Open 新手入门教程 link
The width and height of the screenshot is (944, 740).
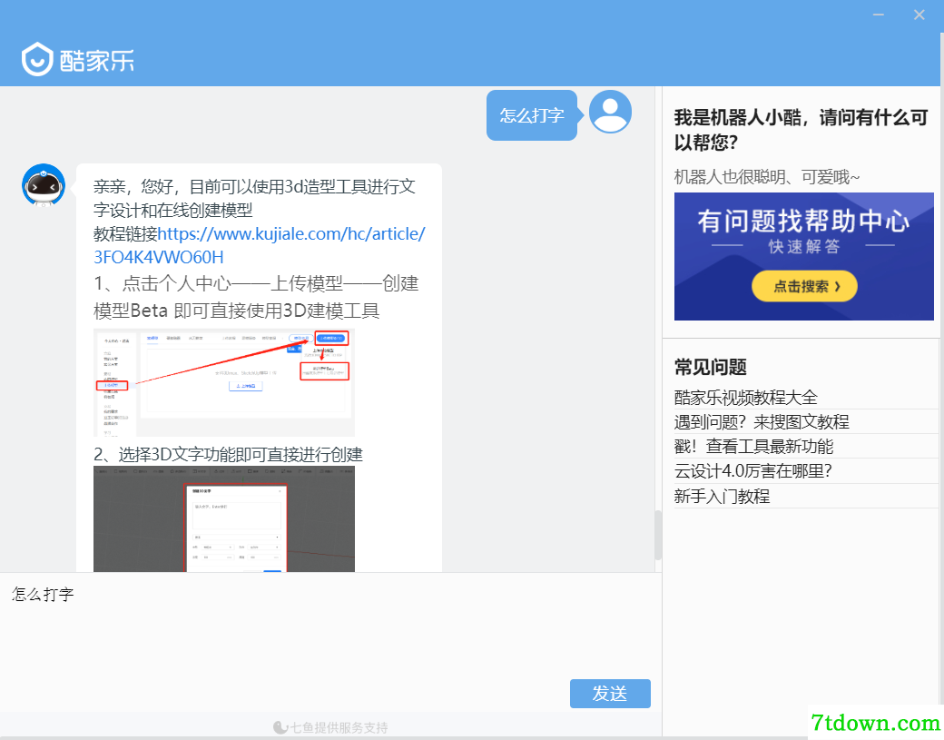click(x=722, y=496)
